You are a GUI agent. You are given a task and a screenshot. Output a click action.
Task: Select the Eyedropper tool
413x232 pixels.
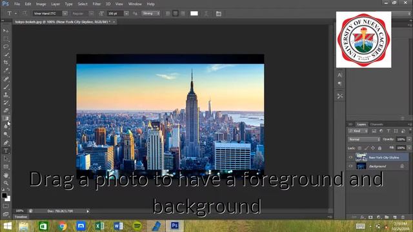pos(6,70)
